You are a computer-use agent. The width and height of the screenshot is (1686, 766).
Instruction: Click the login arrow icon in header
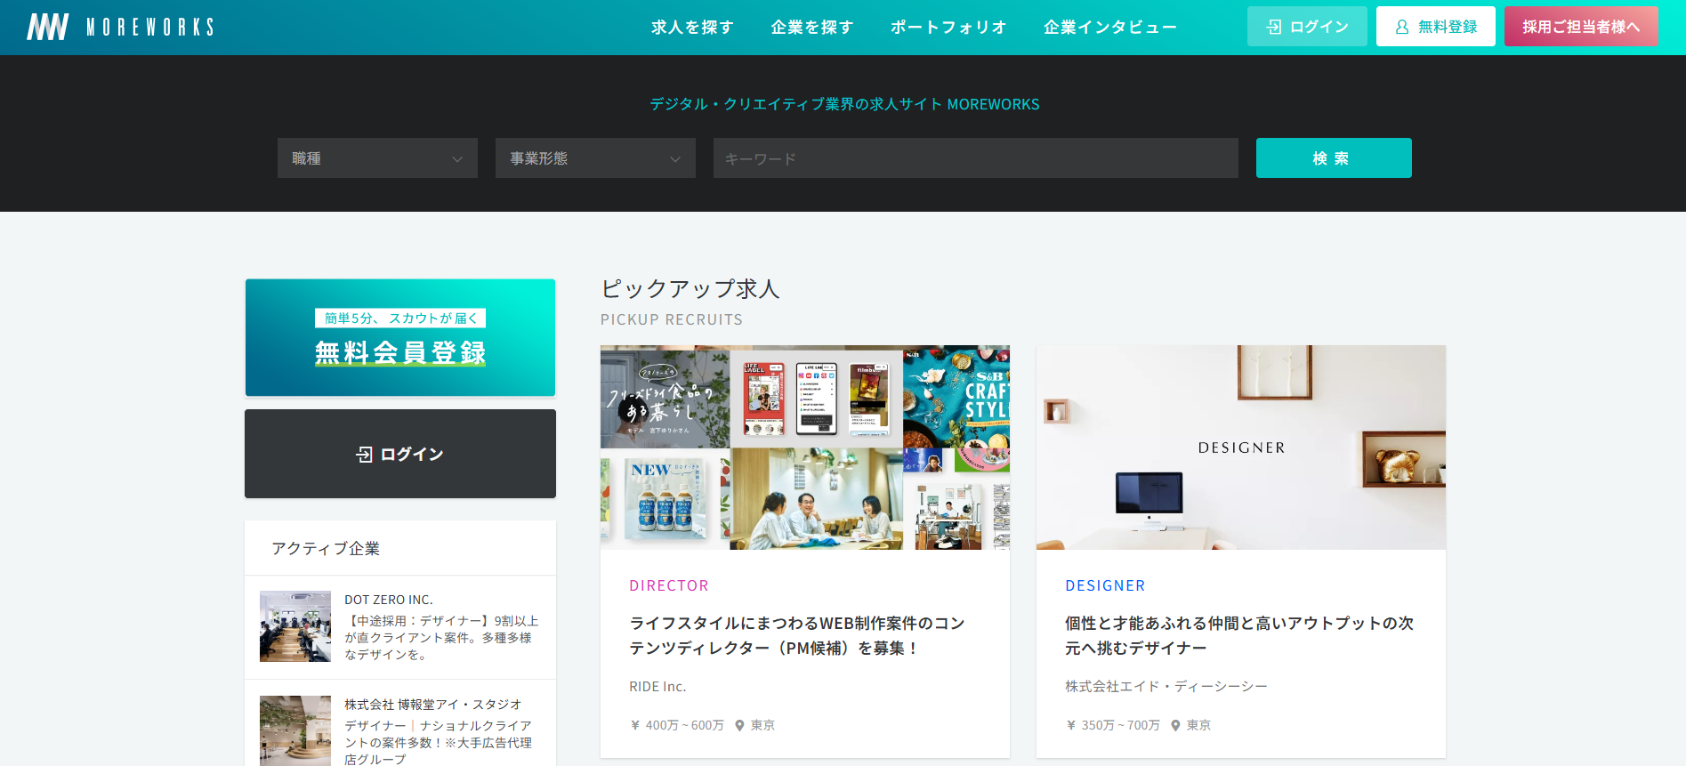pos(1274,27)
